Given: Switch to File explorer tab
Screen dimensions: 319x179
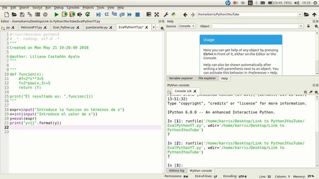Looking at the screenshot, I should pyautogui.click(x=207, y=79).
